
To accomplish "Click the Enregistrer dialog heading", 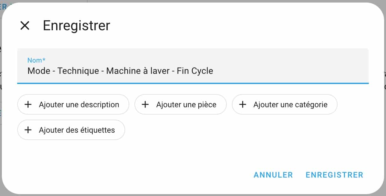I will [x=76, y=25].
